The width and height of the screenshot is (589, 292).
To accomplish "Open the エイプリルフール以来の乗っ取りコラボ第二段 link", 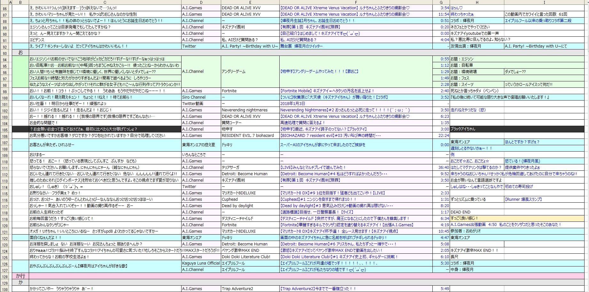I will 538,21.
